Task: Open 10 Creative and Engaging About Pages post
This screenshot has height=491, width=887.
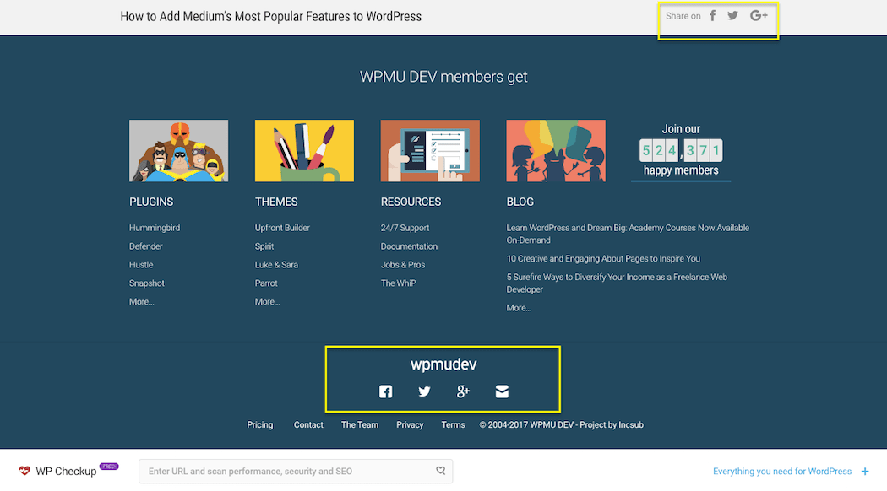Action: (x=603, y=259)
